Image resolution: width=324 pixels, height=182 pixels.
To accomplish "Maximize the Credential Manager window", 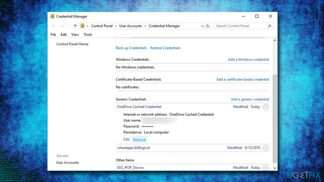I will pos(257,16).
